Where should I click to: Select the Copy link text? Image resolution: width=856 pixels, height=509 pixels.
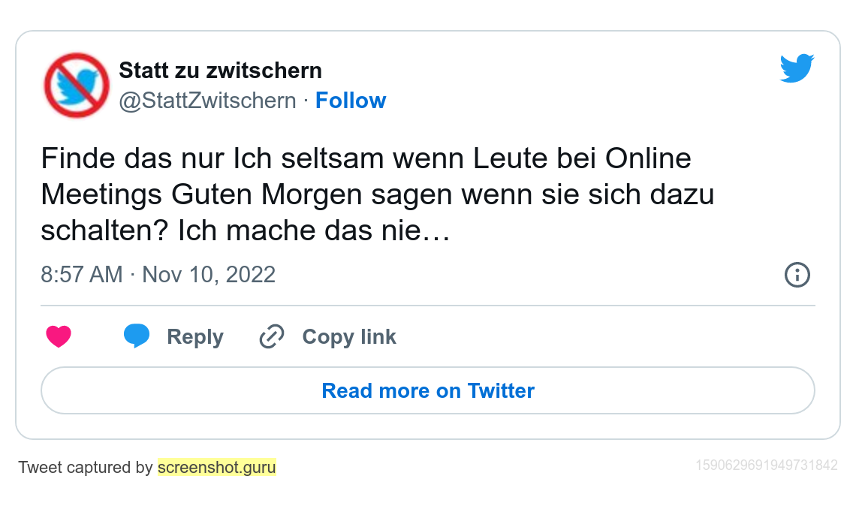349,337
